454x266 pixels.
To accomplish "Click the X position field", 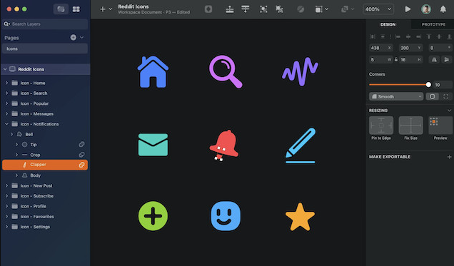I will click(381, 48).
